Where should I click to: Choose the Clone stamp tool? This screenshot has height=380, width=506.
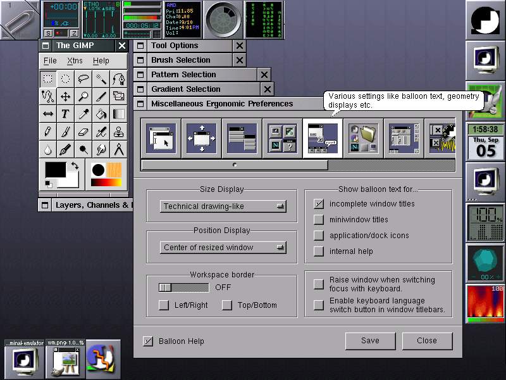click(x=118, y=132)
